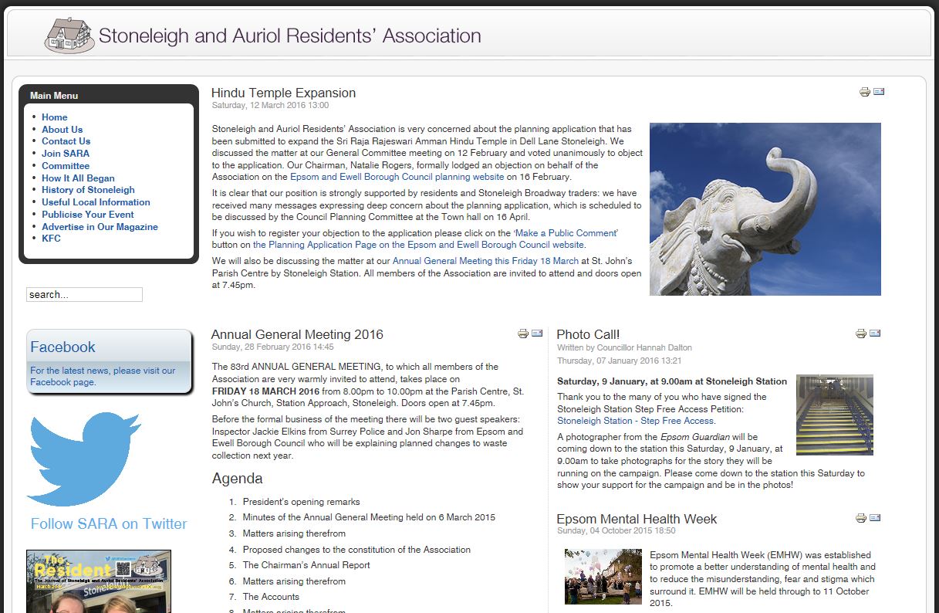
Task: Open History of Stoneleigh menu item
Action: 88,190
